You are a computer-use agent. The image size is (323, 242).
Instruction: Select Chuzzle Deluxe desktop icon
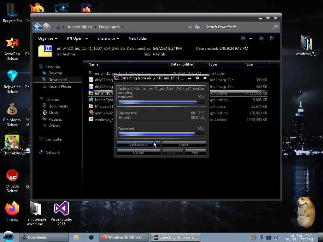12,181
